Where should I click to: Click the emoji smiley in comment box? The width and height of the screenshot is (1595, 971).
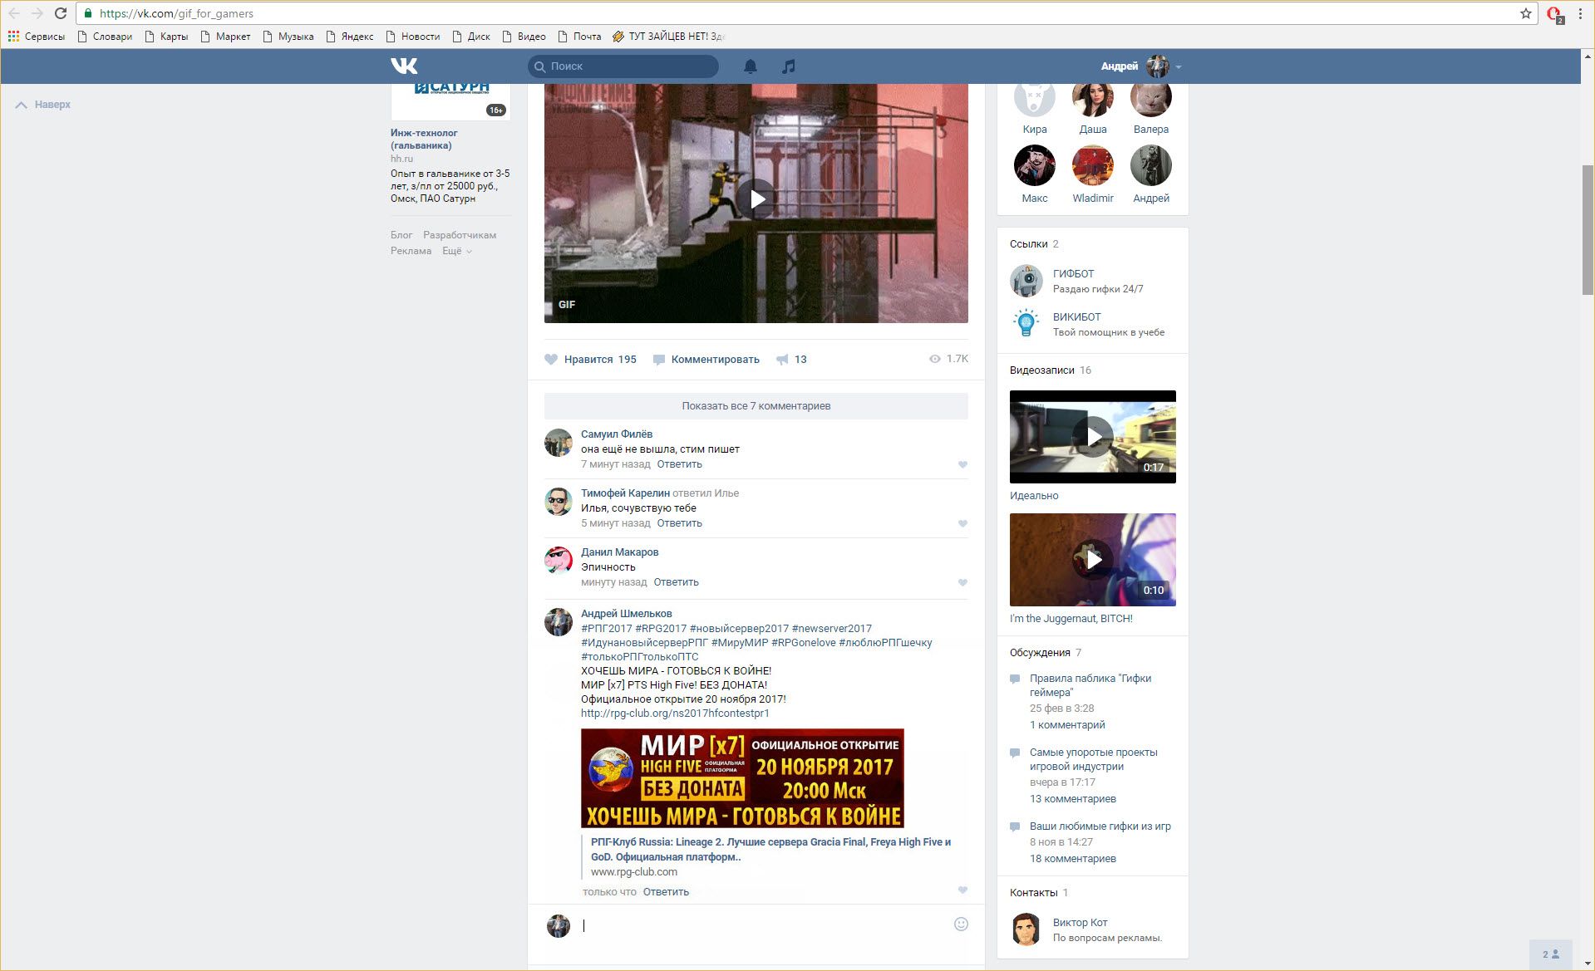point(961,924)
